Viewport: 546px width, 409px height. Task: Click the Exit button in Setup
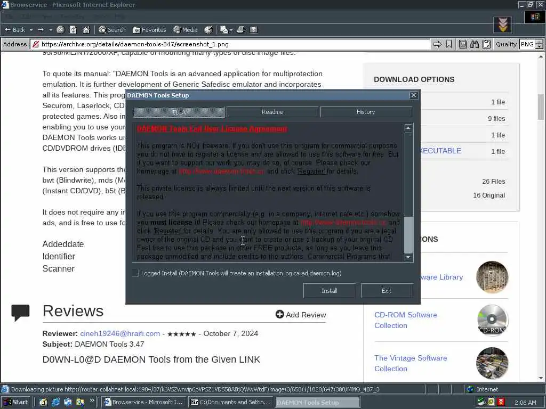coord(387,291)
